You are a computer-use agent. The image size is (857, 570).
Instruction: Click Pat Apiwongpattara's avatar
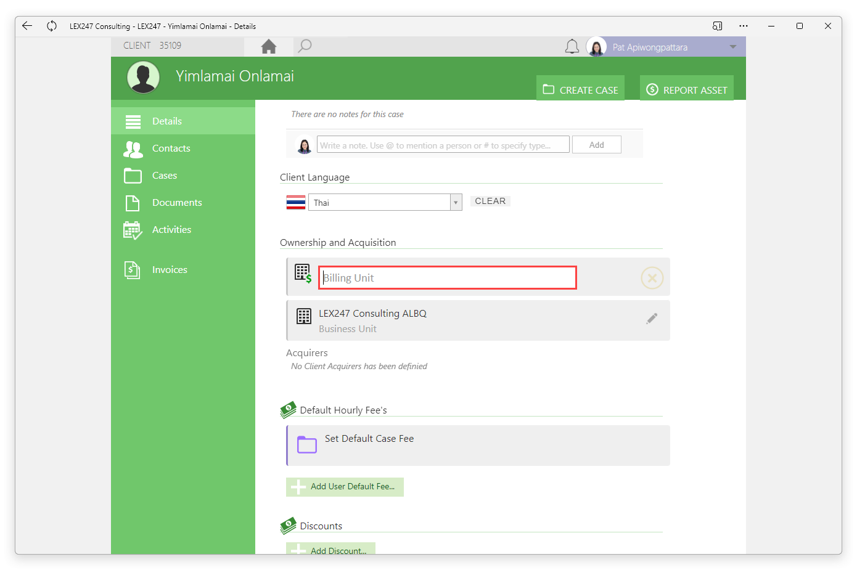[596, 47]
